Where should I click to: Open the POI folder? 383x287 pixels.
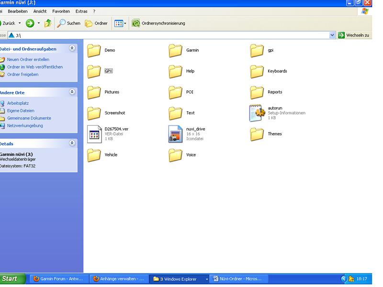click(181, 92)
